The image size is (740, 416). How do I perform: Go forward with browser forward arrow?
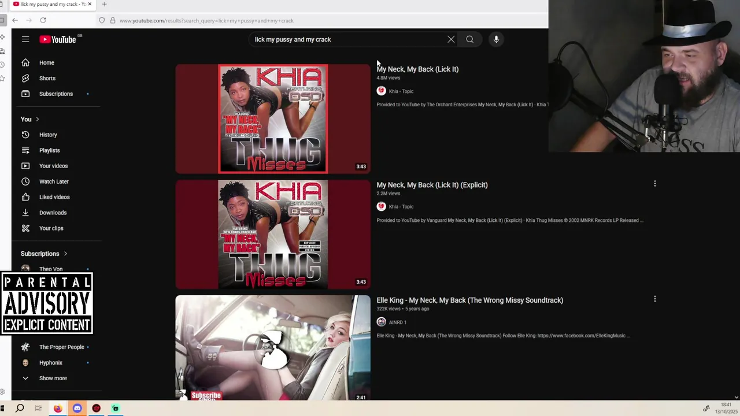pos(29,20)
